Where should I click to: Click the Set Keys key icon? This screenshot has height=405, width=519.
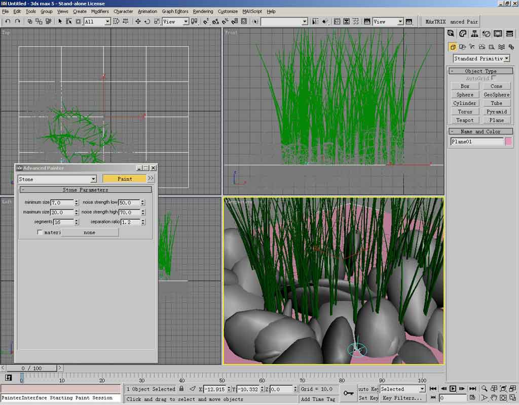[x=348, y=393]
